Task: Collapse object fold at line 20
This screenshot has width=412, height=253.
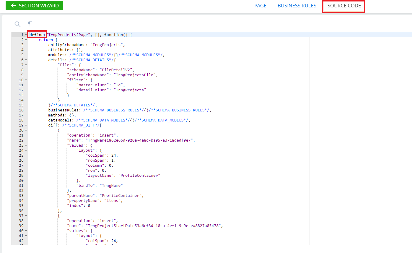Action: (26, 130)
